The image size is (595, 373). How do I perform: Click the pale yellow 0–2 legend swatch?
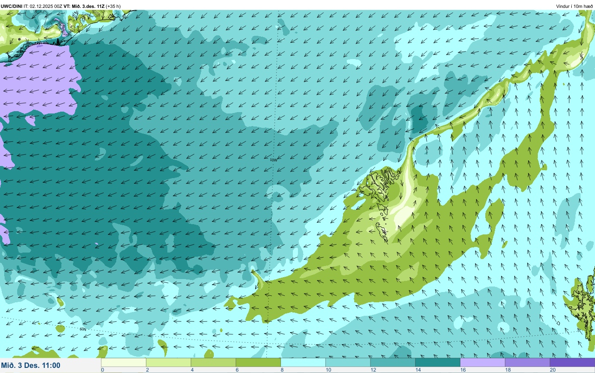(x=124, y=362)
